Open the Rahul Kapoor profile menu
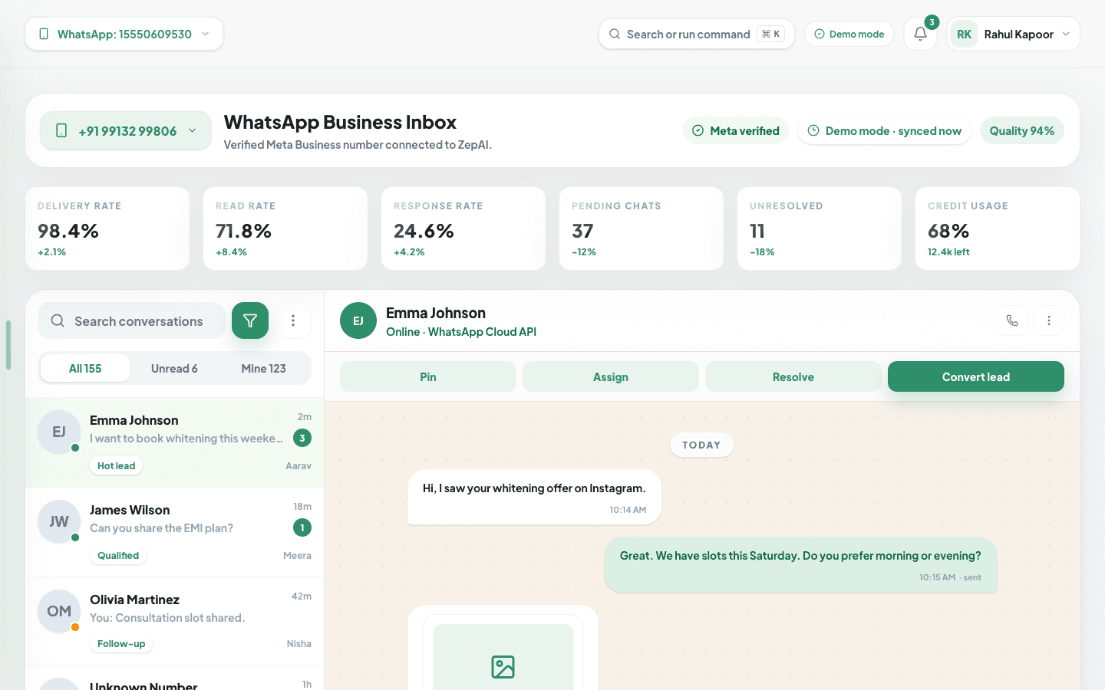1105x690 pixels. coord(1013,34)
